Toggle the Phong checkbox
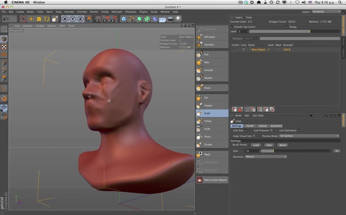Screen dimensions: 346x215 287,27
